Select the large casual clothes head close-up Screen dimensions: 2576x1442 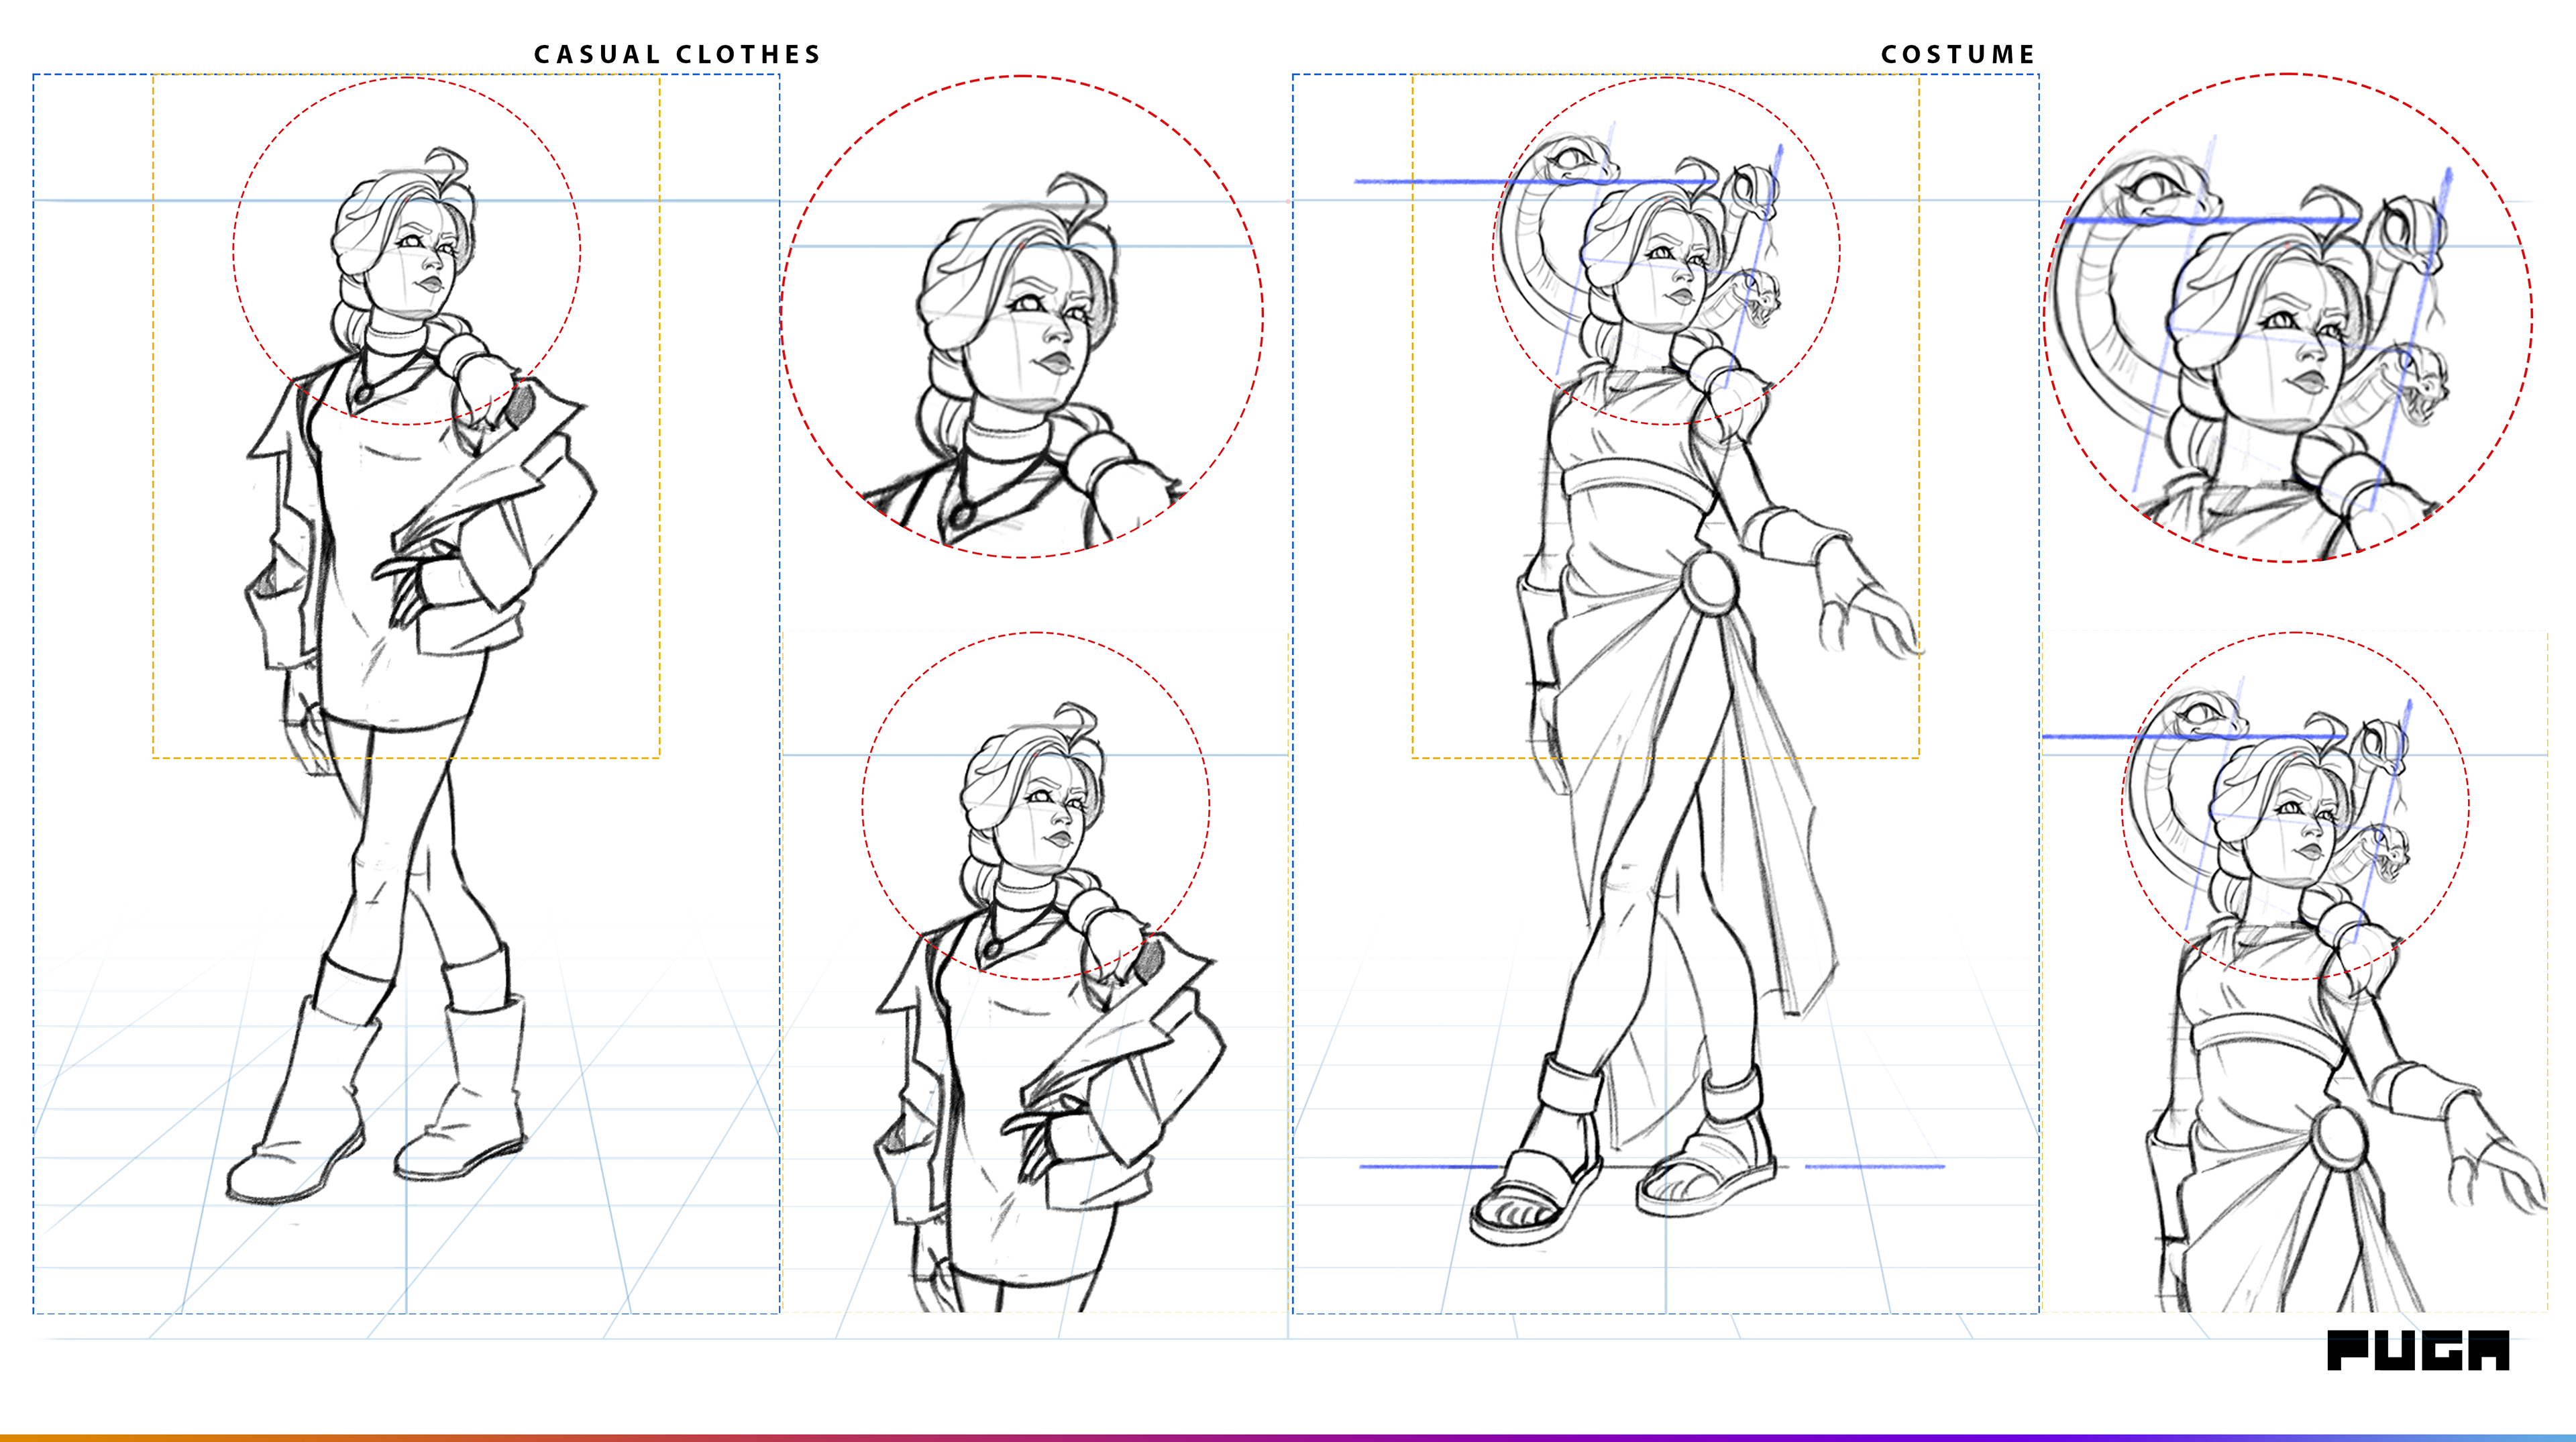coord(1021,316)
